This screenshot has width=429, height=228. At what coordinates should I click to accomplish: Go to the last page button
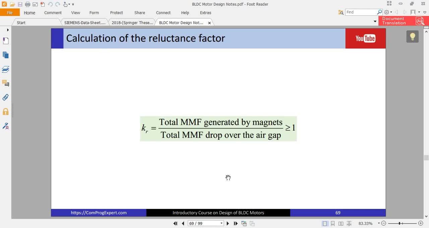[236, 223]
